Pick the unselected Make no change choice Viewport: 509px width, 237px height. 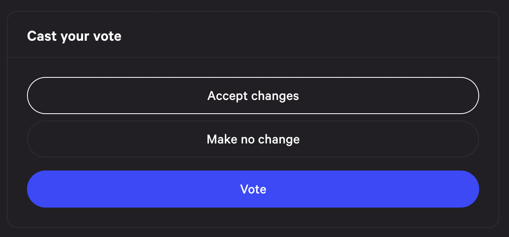point(253,139)
